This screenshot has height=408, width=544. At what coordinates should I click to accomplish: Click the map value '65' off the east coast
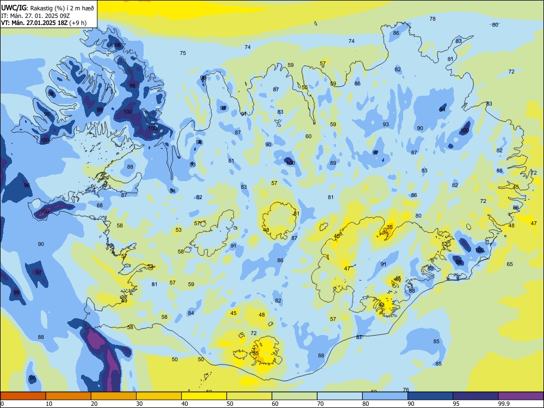(x=510, y=264)
